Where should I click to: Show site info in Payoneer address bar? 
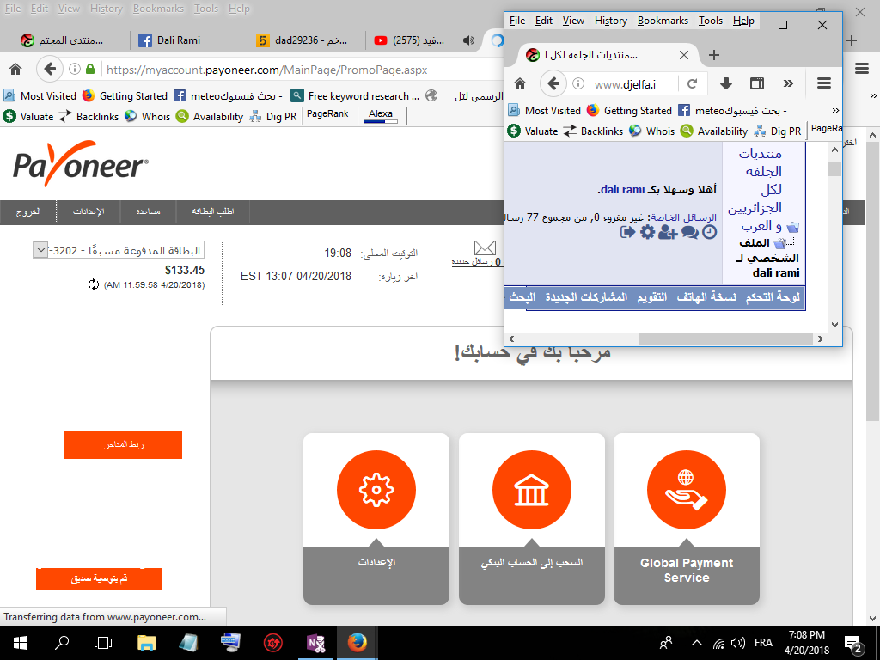coord(74,69)
